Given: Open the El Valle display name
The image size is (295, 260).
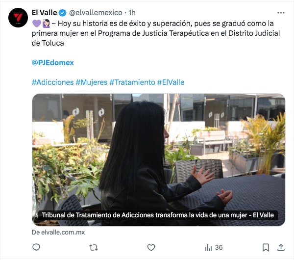Looking at the screenshot, I should tap(44, 13).
